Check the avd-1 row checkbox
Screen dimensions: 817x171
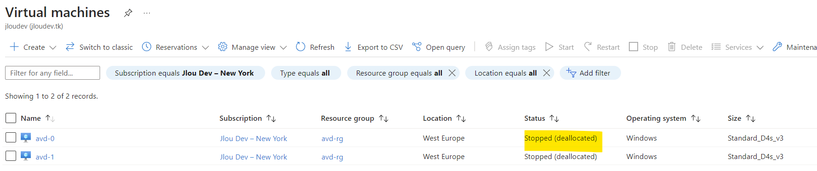click(x=11, y=156)
